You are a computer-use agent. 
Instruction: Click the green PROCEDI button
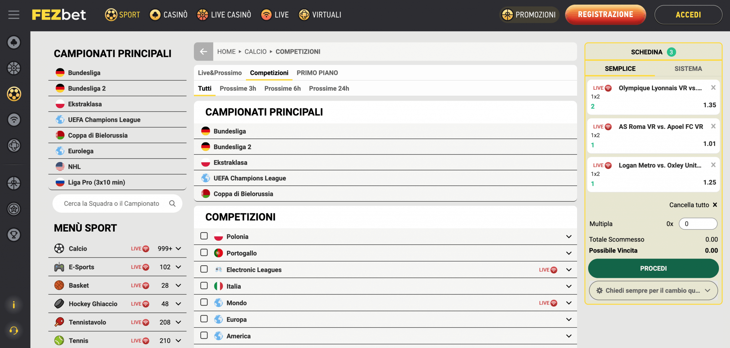[x=653, y=268]
